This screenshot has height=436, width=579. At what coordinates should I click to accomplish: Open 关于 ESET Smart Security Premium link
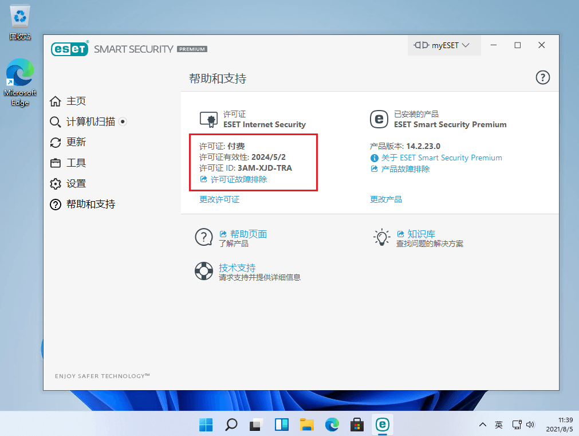(442, 158)
